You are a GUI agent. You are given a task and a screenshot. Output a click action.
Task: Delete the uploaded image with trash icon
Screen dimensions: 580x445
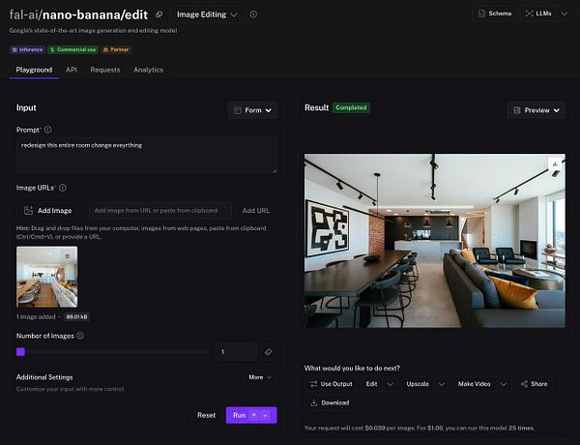[67, 256]
